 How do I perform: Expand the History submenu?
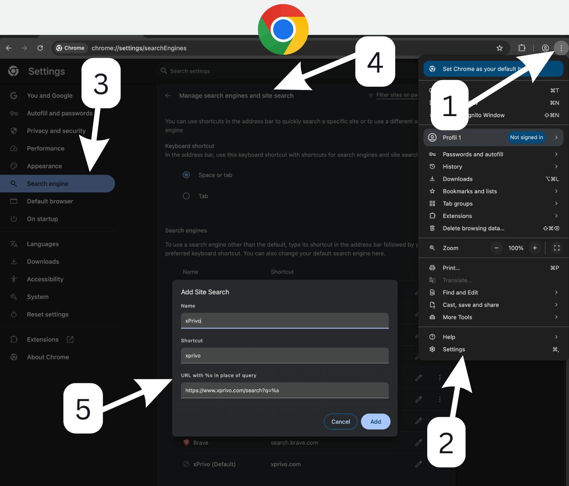coord(493,167)
